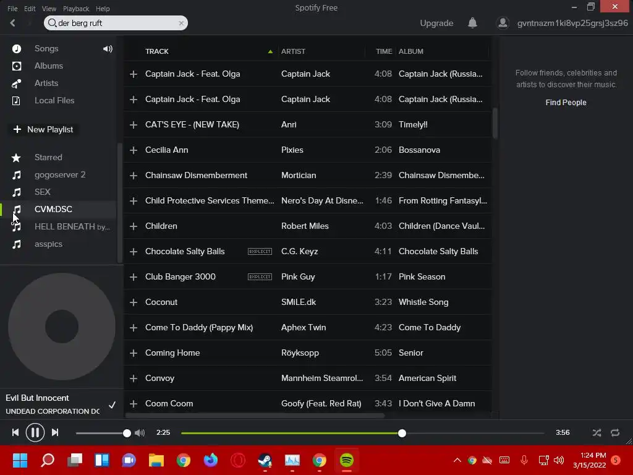Sort by TIME column header
The height and width of the screenshot is (475, 633).
coord(383,51)
